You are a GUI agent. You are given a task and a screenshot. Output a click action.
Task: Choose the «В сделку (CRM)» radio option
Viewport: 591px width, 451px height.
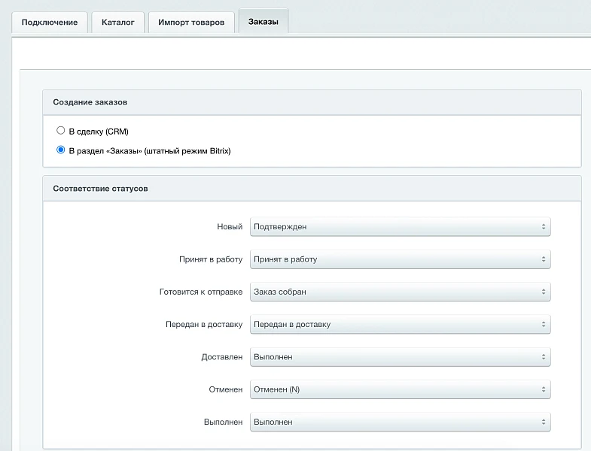click(x=61, y=131)
